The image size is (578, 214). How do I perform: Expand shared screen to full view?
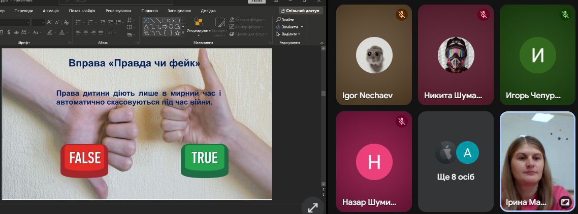(x=312, y=208)
